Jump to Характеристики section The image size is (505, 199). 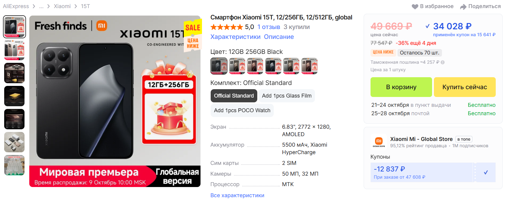pyautogui.click(x=235, y=37)
